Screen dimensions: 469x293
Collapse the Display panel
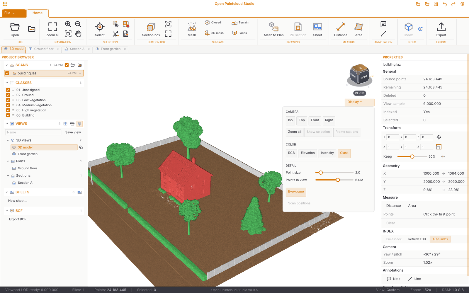(359, 102)
